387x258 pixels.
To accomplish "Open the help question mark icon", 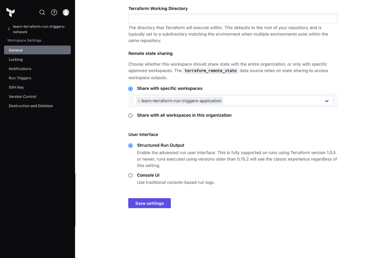I will (54, 12).
